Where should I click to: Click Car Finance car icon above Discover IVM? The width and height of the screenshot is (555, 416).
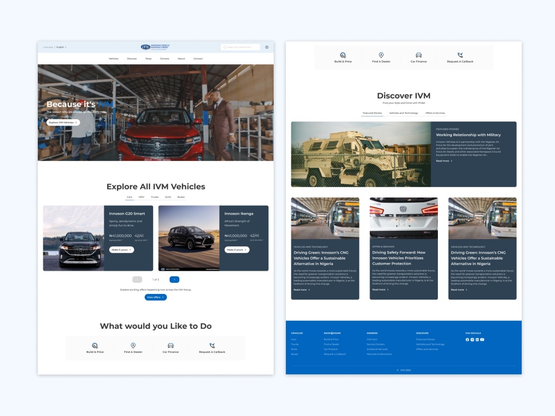pyautogui.click(x=418, y=55)
